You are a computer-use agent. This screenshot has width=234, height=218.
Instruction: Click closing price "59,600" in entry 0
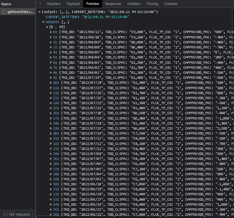click(137, 32)
